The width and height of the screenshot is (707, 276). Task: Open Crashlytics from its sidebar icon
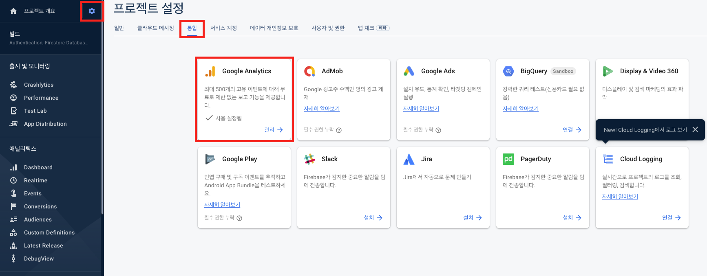pos(13,85)
